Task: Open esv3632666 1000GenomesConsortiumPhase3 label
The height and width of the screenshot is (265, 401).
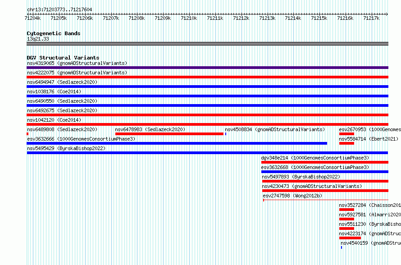Action: (81, 139)
